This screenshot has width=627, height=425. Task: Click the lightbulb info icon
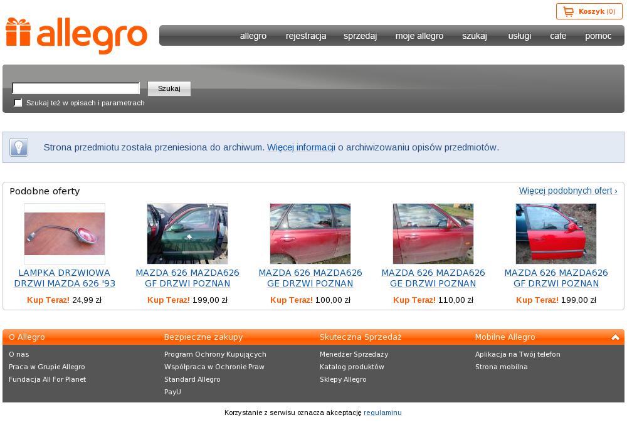pyautogui.click(x=19, y=147)
